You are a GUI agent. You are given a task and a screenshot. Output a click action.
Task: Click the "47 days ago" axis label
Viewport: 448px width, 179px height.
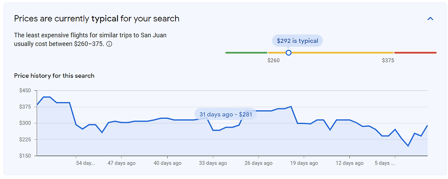(122, 163)
